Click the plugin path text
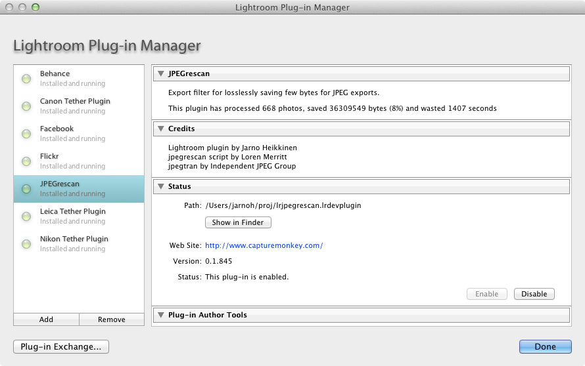The width and height of the screenshot is (585, 366). 283,205
